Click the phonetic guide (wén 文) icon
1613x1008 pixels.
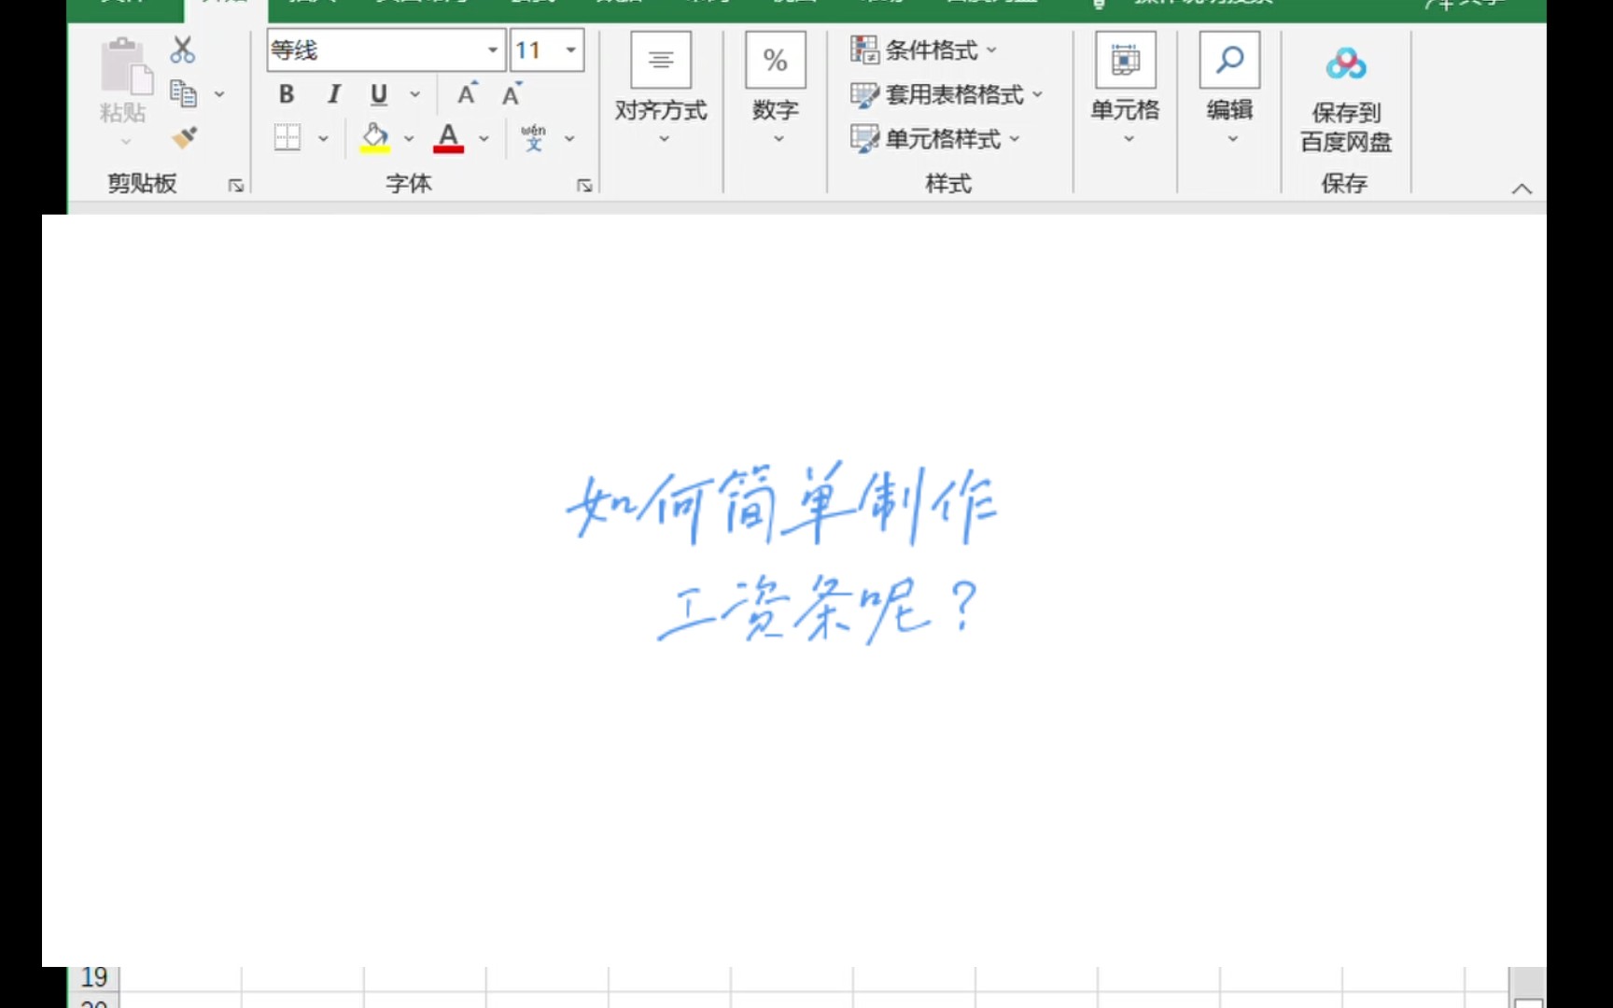tap(533, 138)
